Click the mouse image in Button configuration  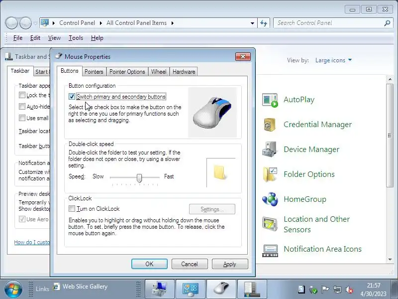(x=212, y=113)
